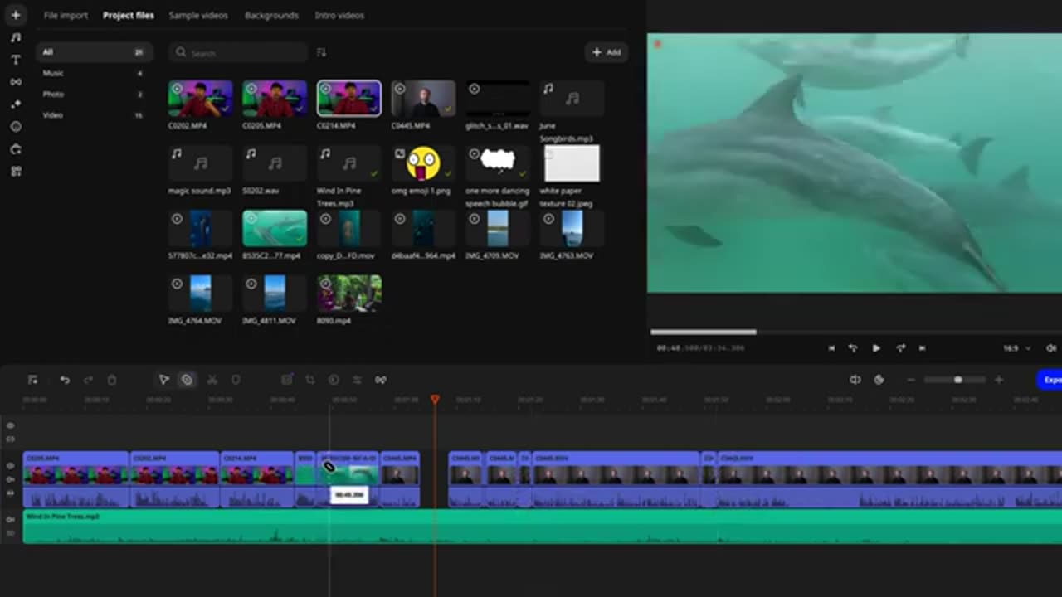Click the crop and rotate icon
Image resolution: width=1062 pixels, height=597 pixels.
pyautogui.click(x=310, y=380)
